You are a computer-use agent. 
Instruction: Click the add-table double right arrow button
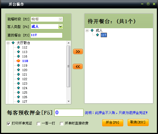[78, 52]
